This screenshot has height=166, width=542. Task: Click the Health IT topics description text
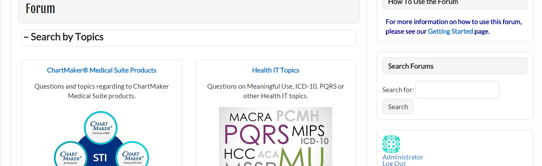(275, 91)
